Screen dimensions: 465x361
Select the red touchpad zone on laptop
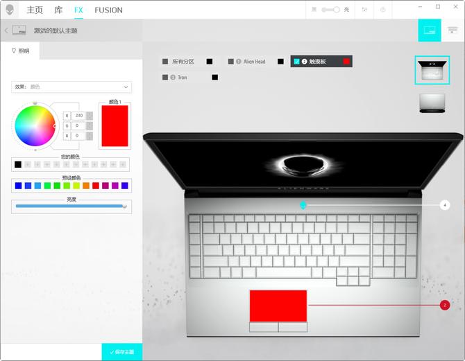pos(278,306)
